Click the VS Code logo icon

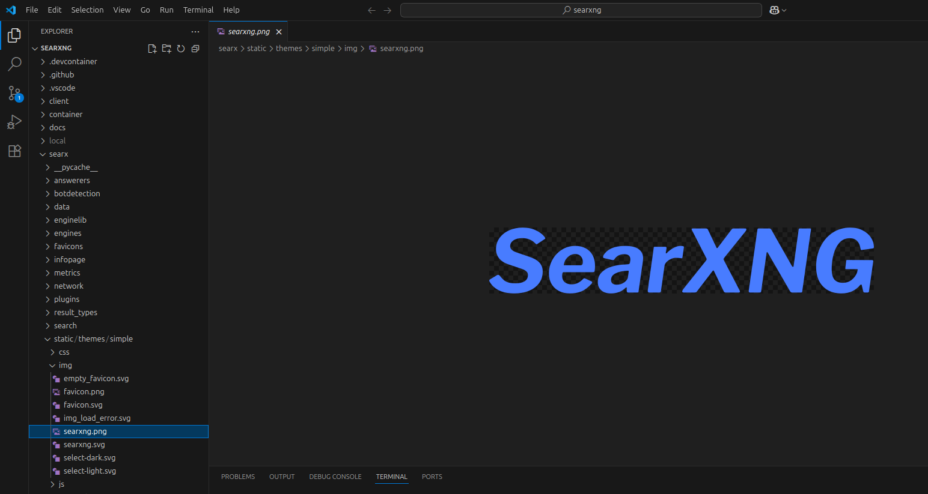pyautogui.click(x=11, y=10)
